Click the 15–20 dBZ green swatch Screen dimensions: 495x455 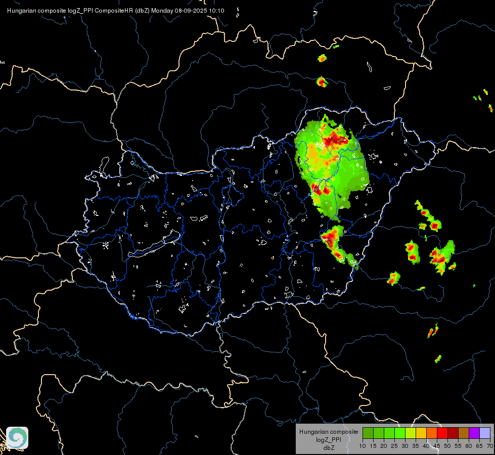pyautogui.click(x=379, y=433)
